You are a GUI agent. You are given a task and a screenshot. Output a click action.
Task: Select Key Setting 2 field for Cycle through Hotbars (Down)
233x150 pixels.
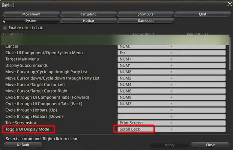[x=199, y=117]
